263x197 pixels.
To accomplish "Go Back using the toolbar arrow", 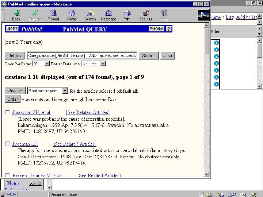I will tap(16, 15).
